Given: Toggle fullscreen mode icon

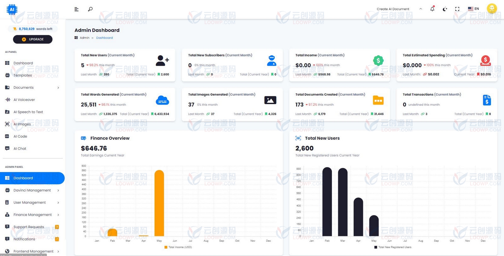Looking at the screenshot, I should coord(457,9).
